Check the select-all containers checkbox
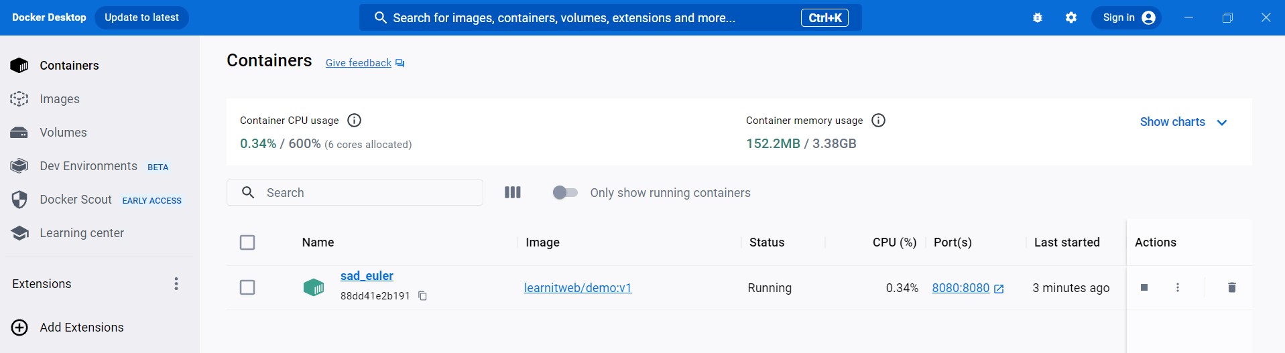 247,242
